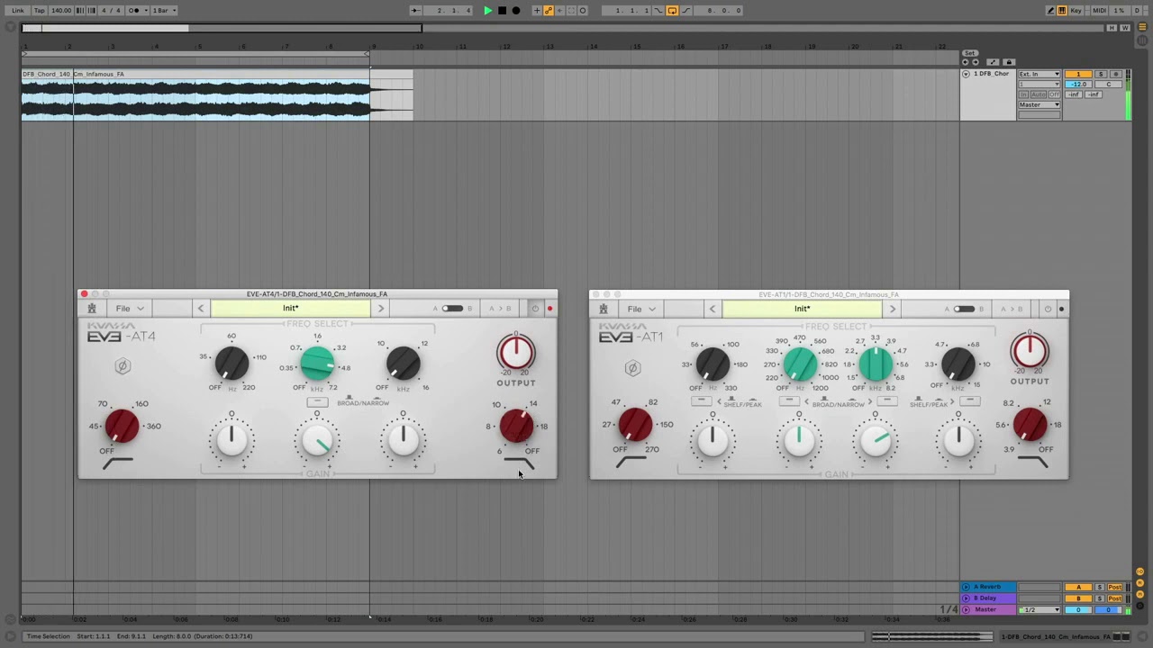The image size is (1153, 648).
Task: Open the Master output routing dropdown
Action: coord(1040,104)
